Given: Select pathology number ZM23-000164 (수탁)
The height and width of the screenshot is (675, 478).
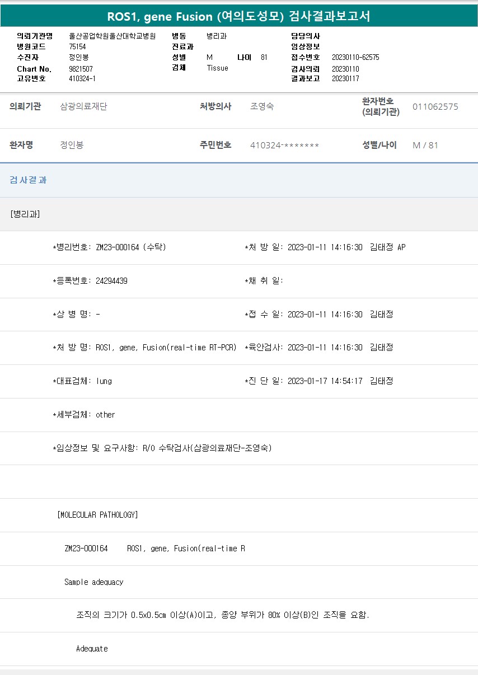Looking at the screenshot, I should click(131, 247).
